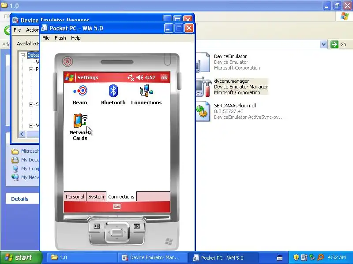Click the keyboard icon in the taskbar
This screenshot has height=264, width=353.
pyautogui.click(x=280, y=258)
